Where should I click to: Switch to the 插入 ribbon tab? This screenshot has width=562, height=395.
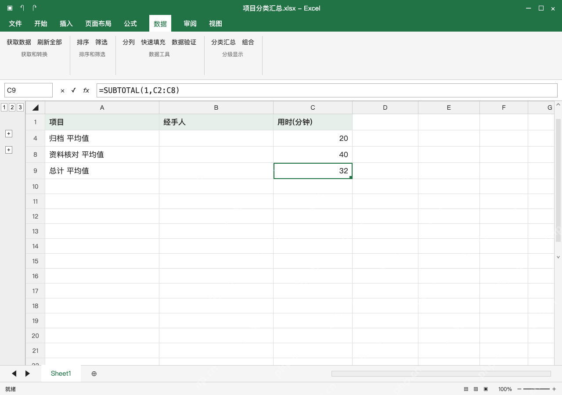(66, 24)
